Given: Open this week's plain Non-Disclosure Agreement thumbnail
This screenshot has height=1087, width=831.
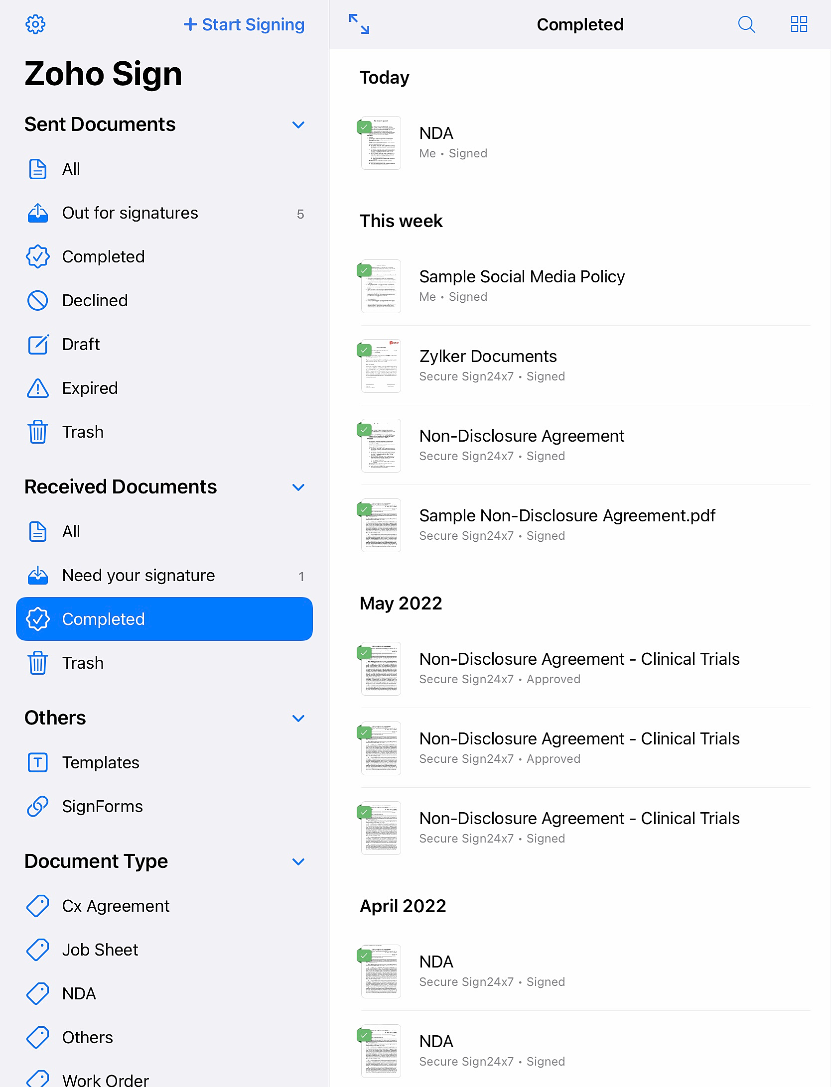Looking at the screenshot, I should tap(381, 446).
